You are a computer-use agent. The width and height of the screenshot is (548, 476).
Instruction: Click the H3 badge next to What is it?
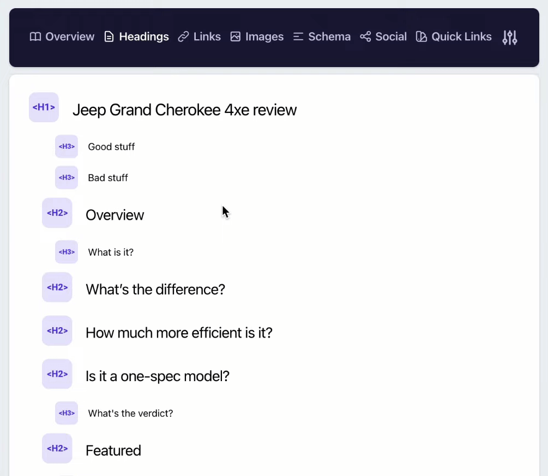click(67, 252)
